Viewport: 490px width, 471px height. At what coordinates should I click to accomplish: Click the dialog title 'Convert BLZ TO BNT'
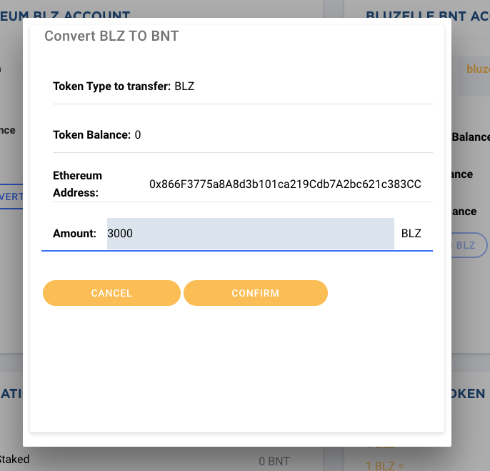pyautogui.click(x=111, y=36)
